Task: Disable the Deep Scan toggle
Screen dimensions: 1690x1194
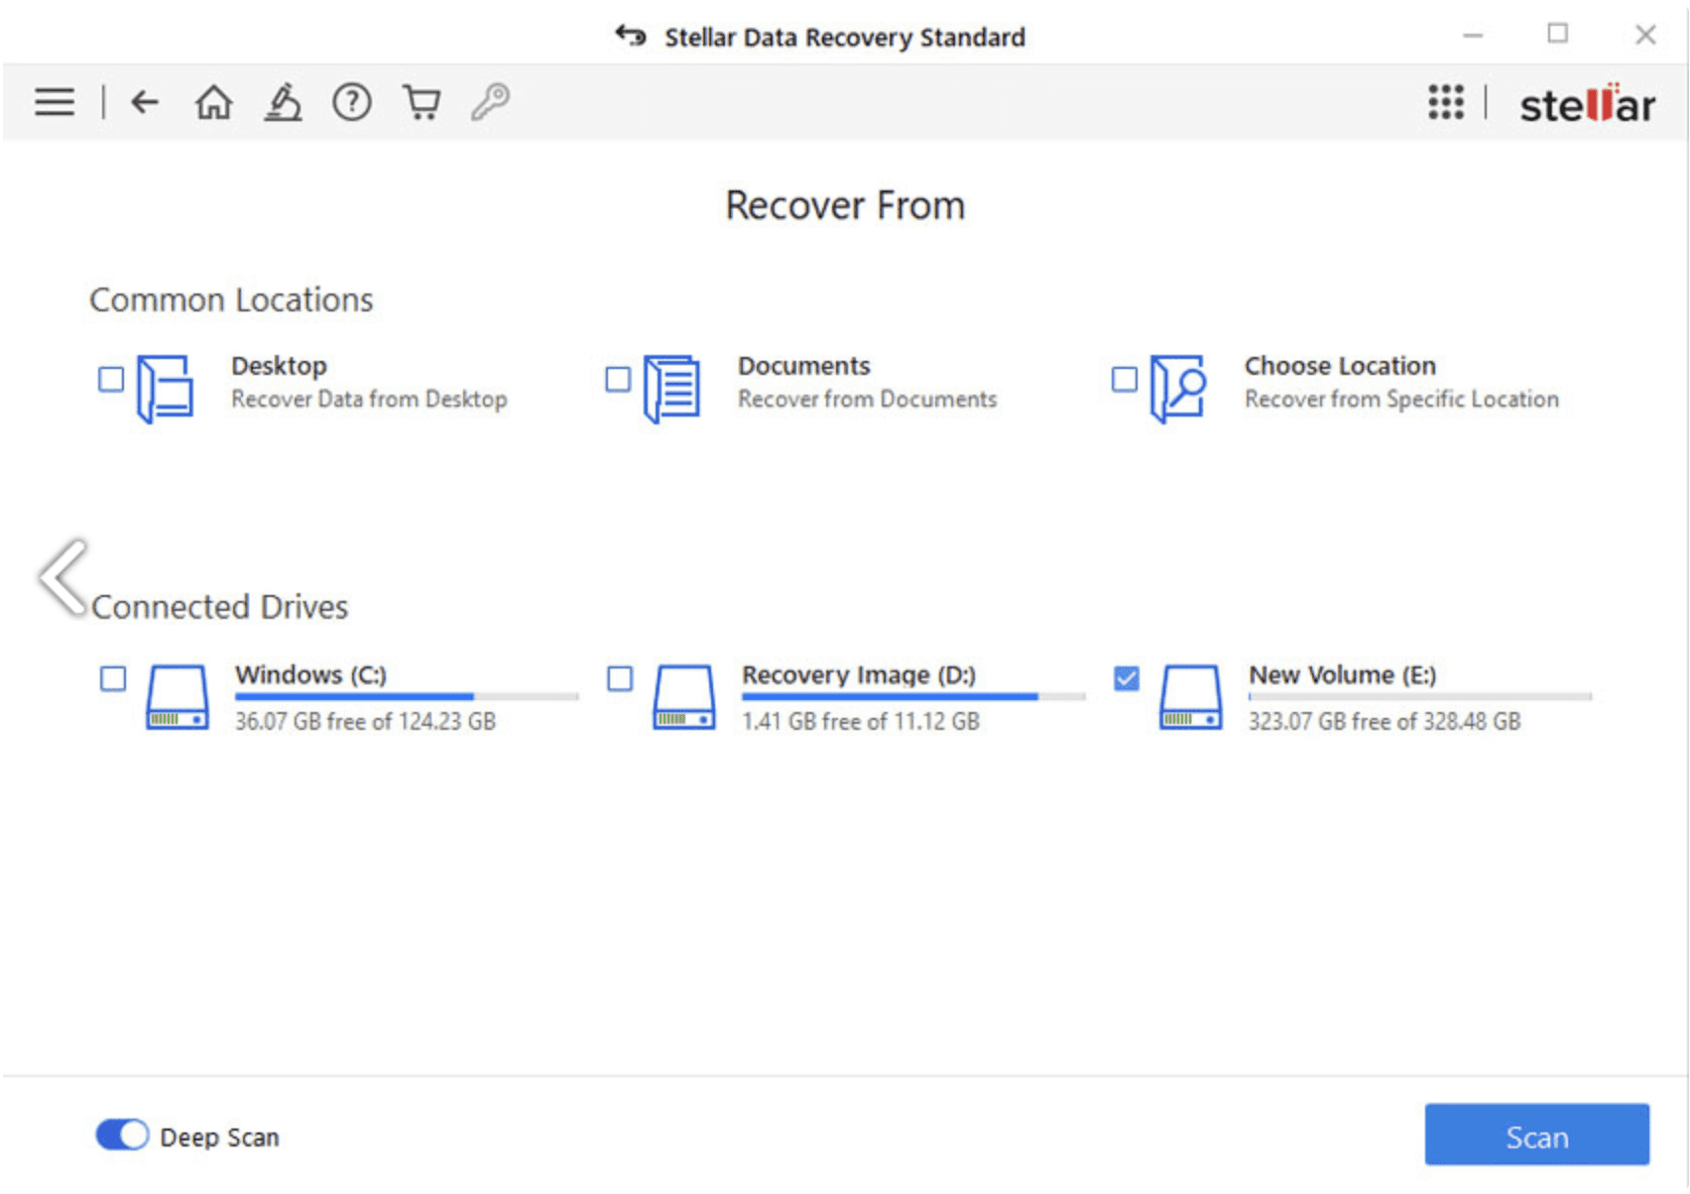Action: (121, 1136)
